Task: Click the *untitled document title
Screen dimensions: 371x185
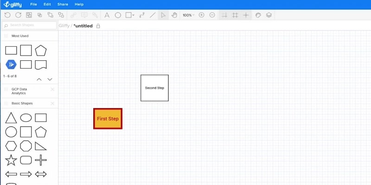Action: 83,26
